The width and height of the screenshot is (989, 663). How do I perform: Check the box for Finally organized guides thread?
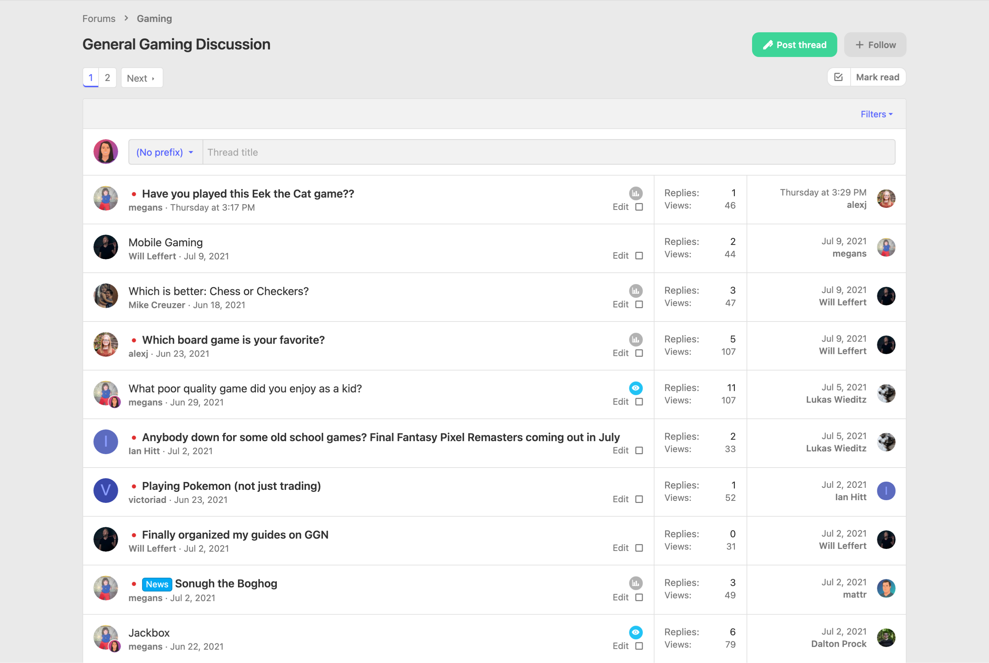click(x=639, y=548)
